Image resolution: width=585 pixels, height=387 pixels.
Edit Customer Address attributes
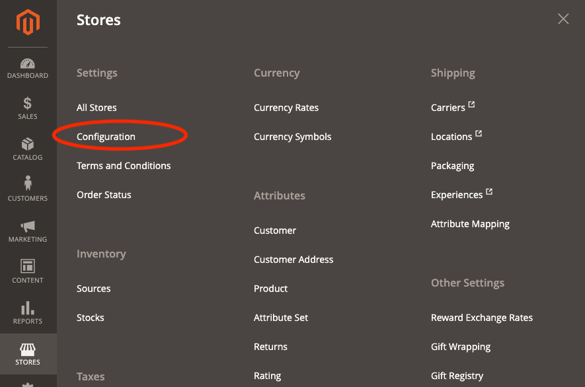point(293,259)
